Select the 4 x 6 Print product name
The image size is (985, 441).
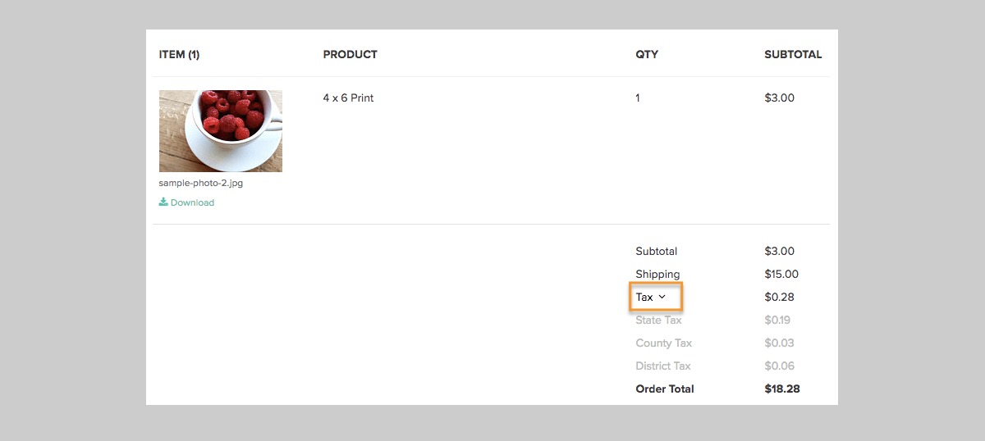click(348, 98)
